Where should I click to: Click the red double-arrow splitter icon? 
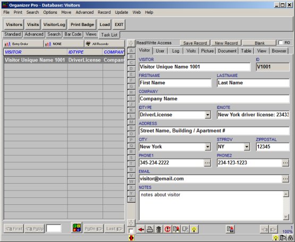click(131, 238)
